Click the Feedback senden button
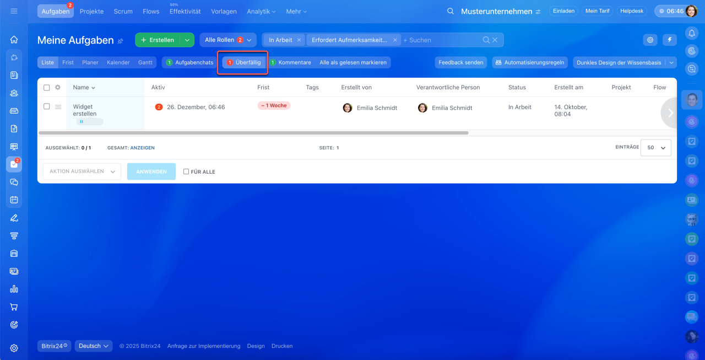This screenshot has width=705, height=360. tap(460, 62)
